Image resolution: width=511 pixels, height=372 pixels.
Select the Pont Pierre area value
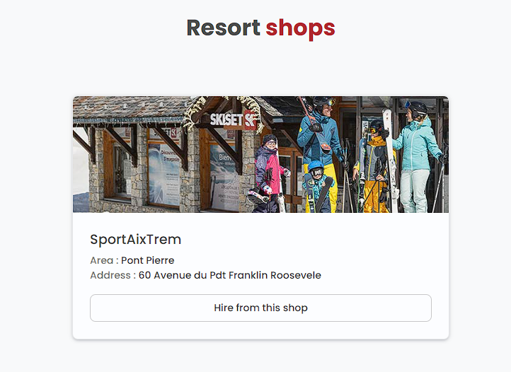tap(148, 260)
